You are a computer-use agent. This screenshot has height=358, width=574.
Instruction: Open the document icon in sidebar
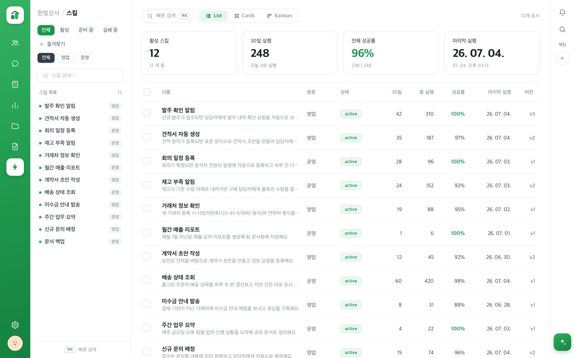[x=15, y=146]
